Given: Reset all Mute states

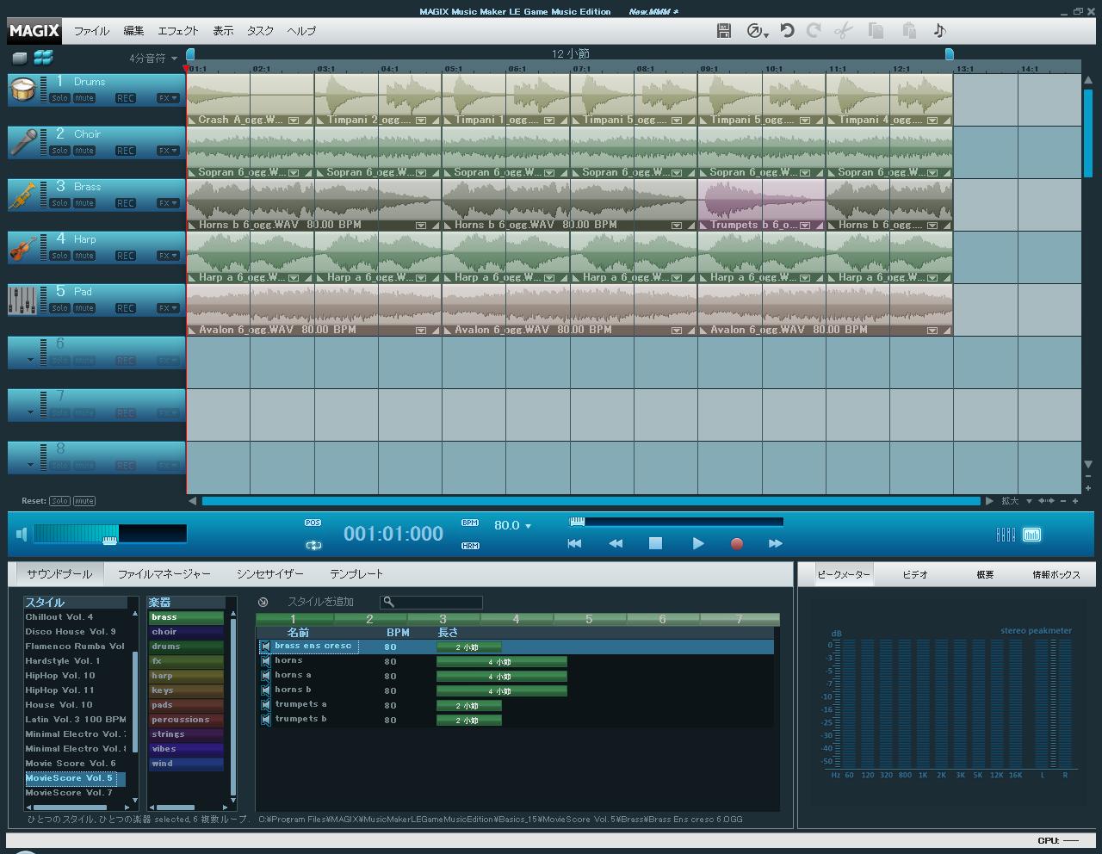Looking at the screenshot, I should pyautogui.click(x=84, y=501).
